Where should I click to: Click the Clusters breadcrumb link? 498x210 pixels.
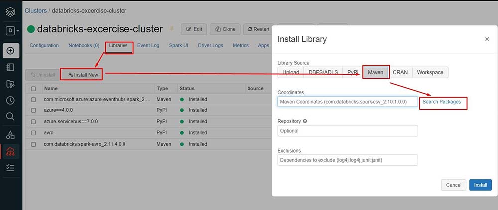coord(36,11)
